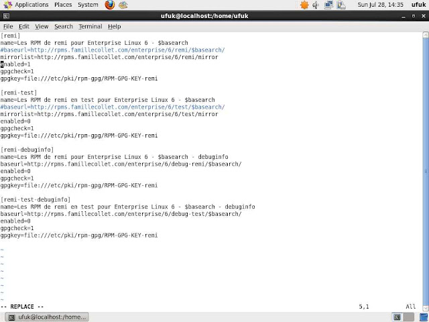
Task: Open the Terminal menu
Action: point(90,27)
